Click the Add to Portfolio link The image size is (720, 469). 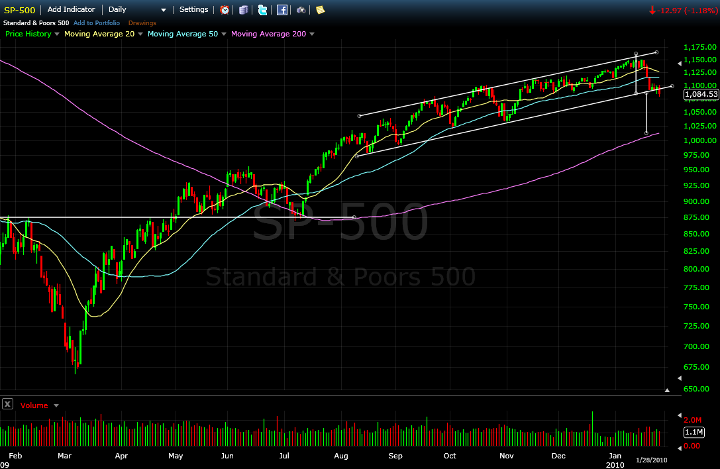click(96, 22)
